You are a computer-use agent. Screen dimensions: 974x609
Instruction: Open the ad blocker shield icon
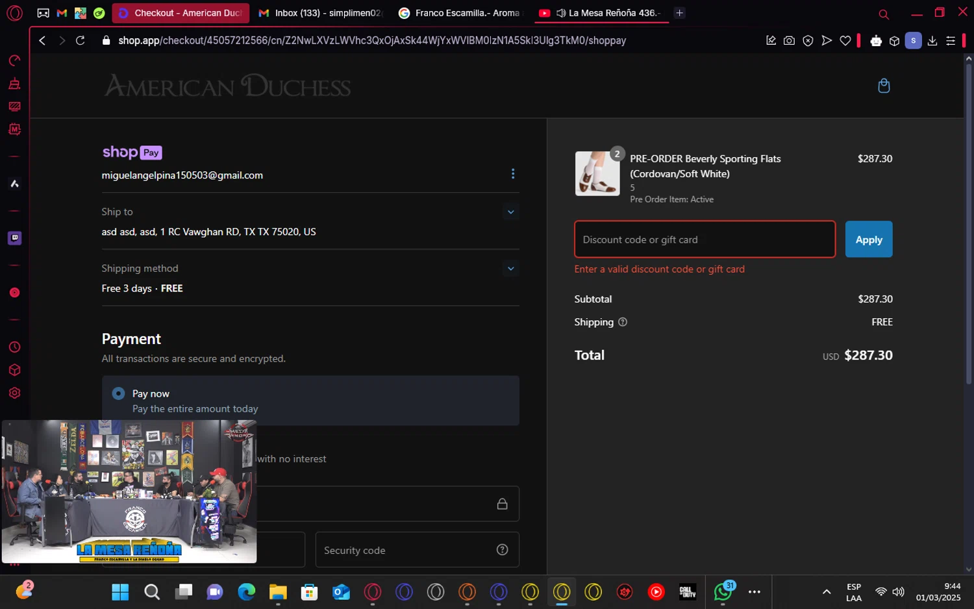coord(808,40)
